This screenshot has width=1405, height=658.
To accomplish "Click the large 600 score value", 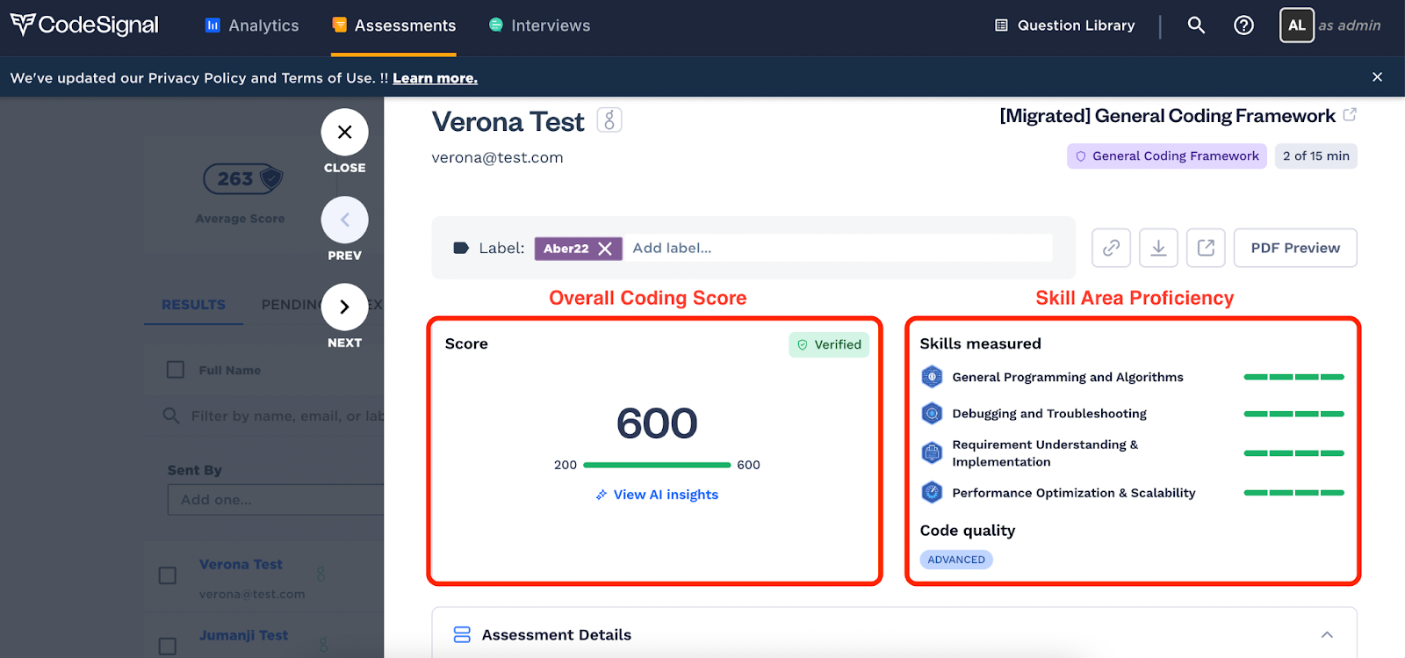I will (x=657, y=423).
